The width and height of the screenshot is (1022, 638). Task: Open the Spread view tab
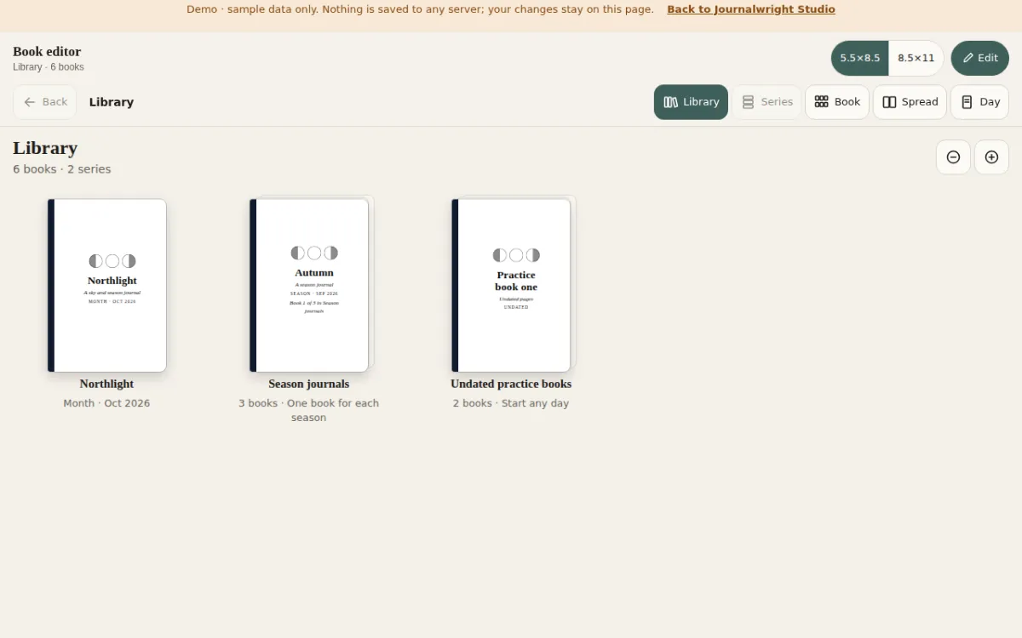(910, 102)
